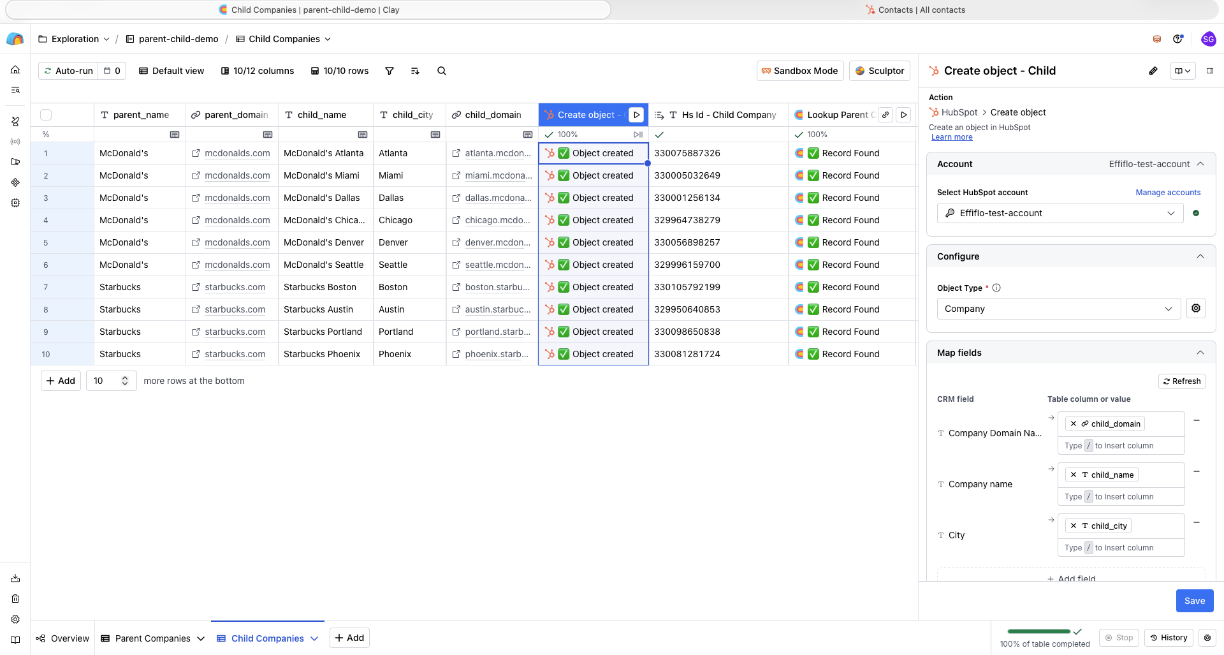1224x655 pixels.
Task: Open History
Action: [x=1169, y=638]
